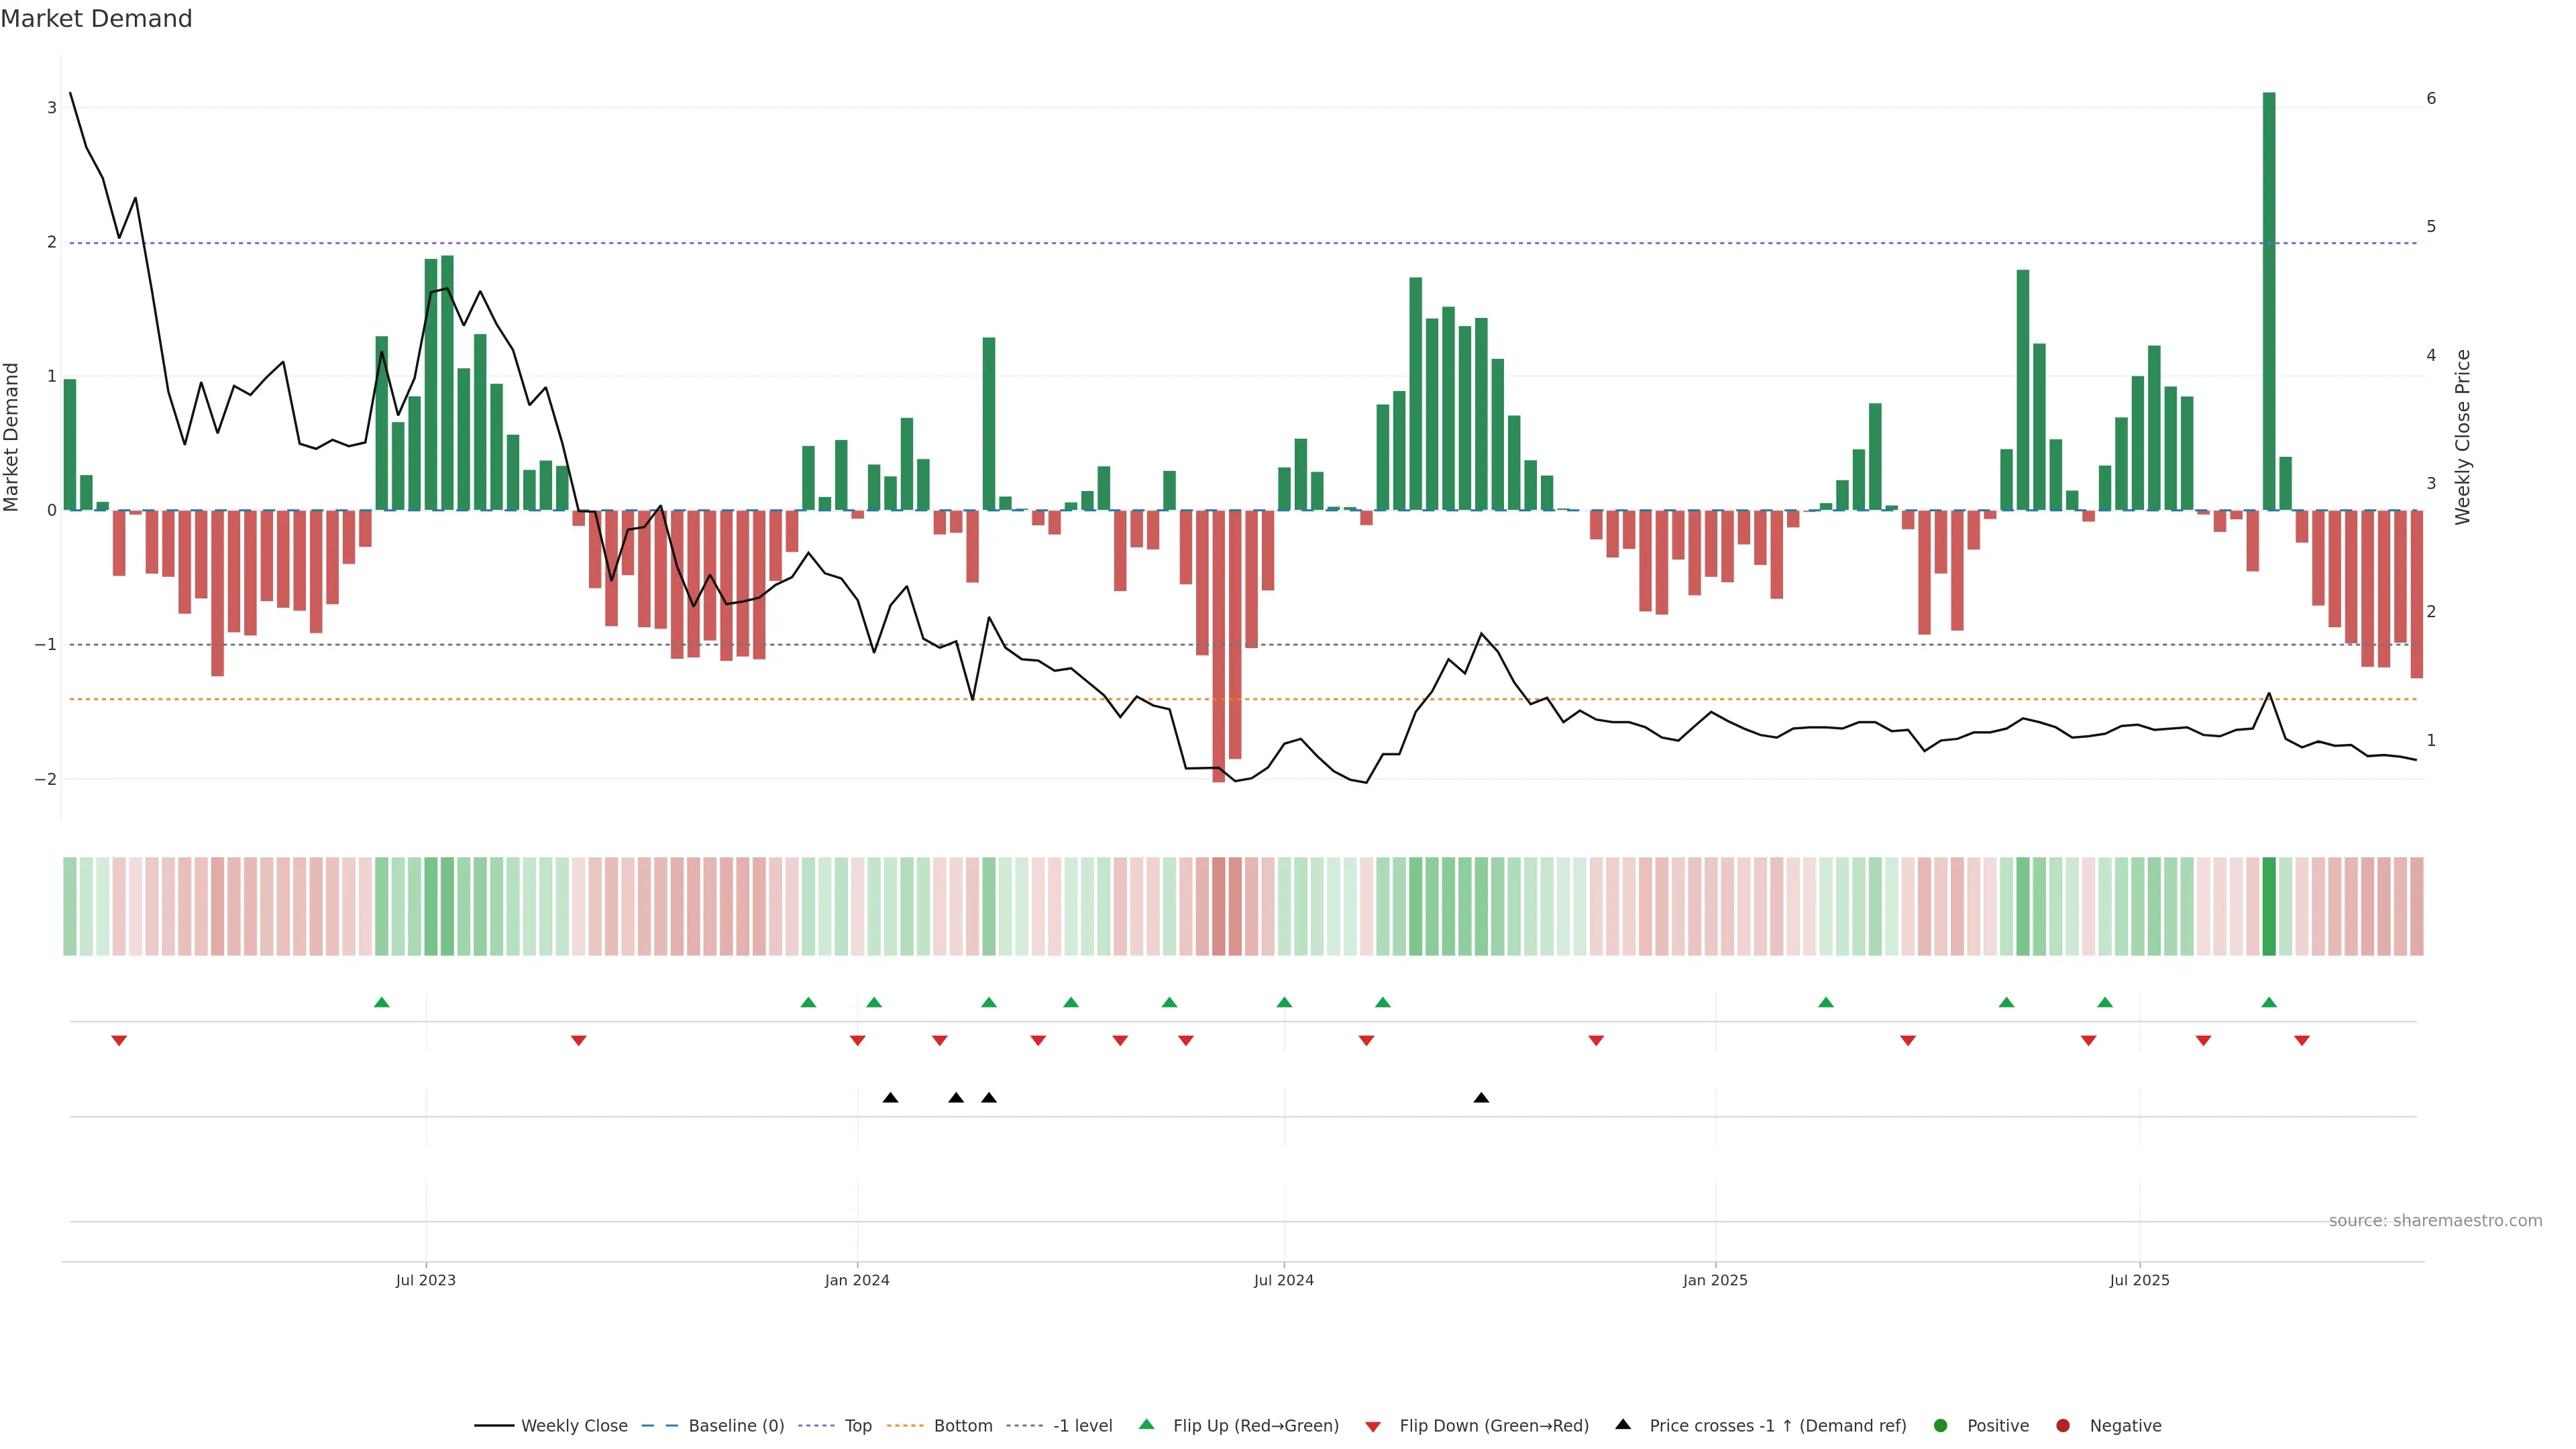Click the Market Demand chart title
Viewport: 2576px width, 1449px height.
point(96,19)
